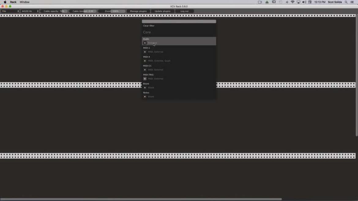Image resolution: width=358 pixels, height=201 pixels.
Task: Select the MIDI-TRIG module entry
Action: click(179, 77)
